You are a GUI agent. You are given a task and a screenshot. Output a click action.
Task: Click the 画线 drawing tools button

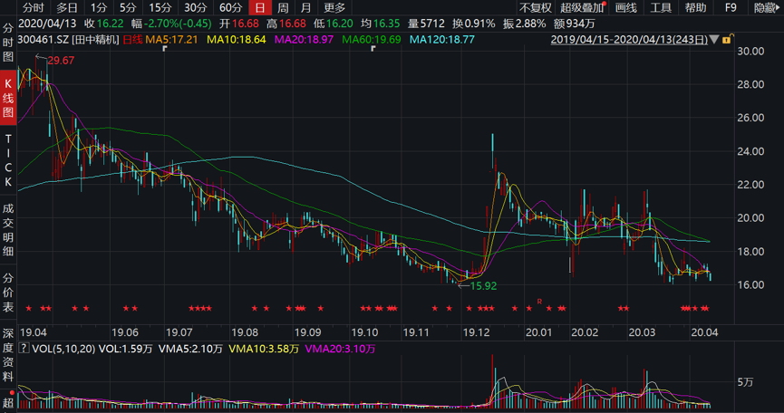[x=625, y=7]
